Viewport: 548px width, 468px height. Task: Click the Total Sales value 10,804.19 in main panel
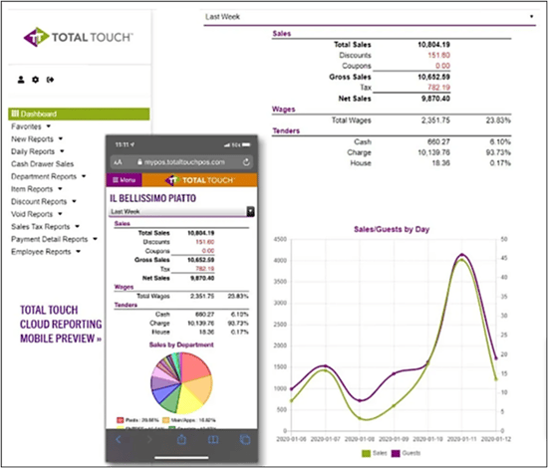point(433,45)
